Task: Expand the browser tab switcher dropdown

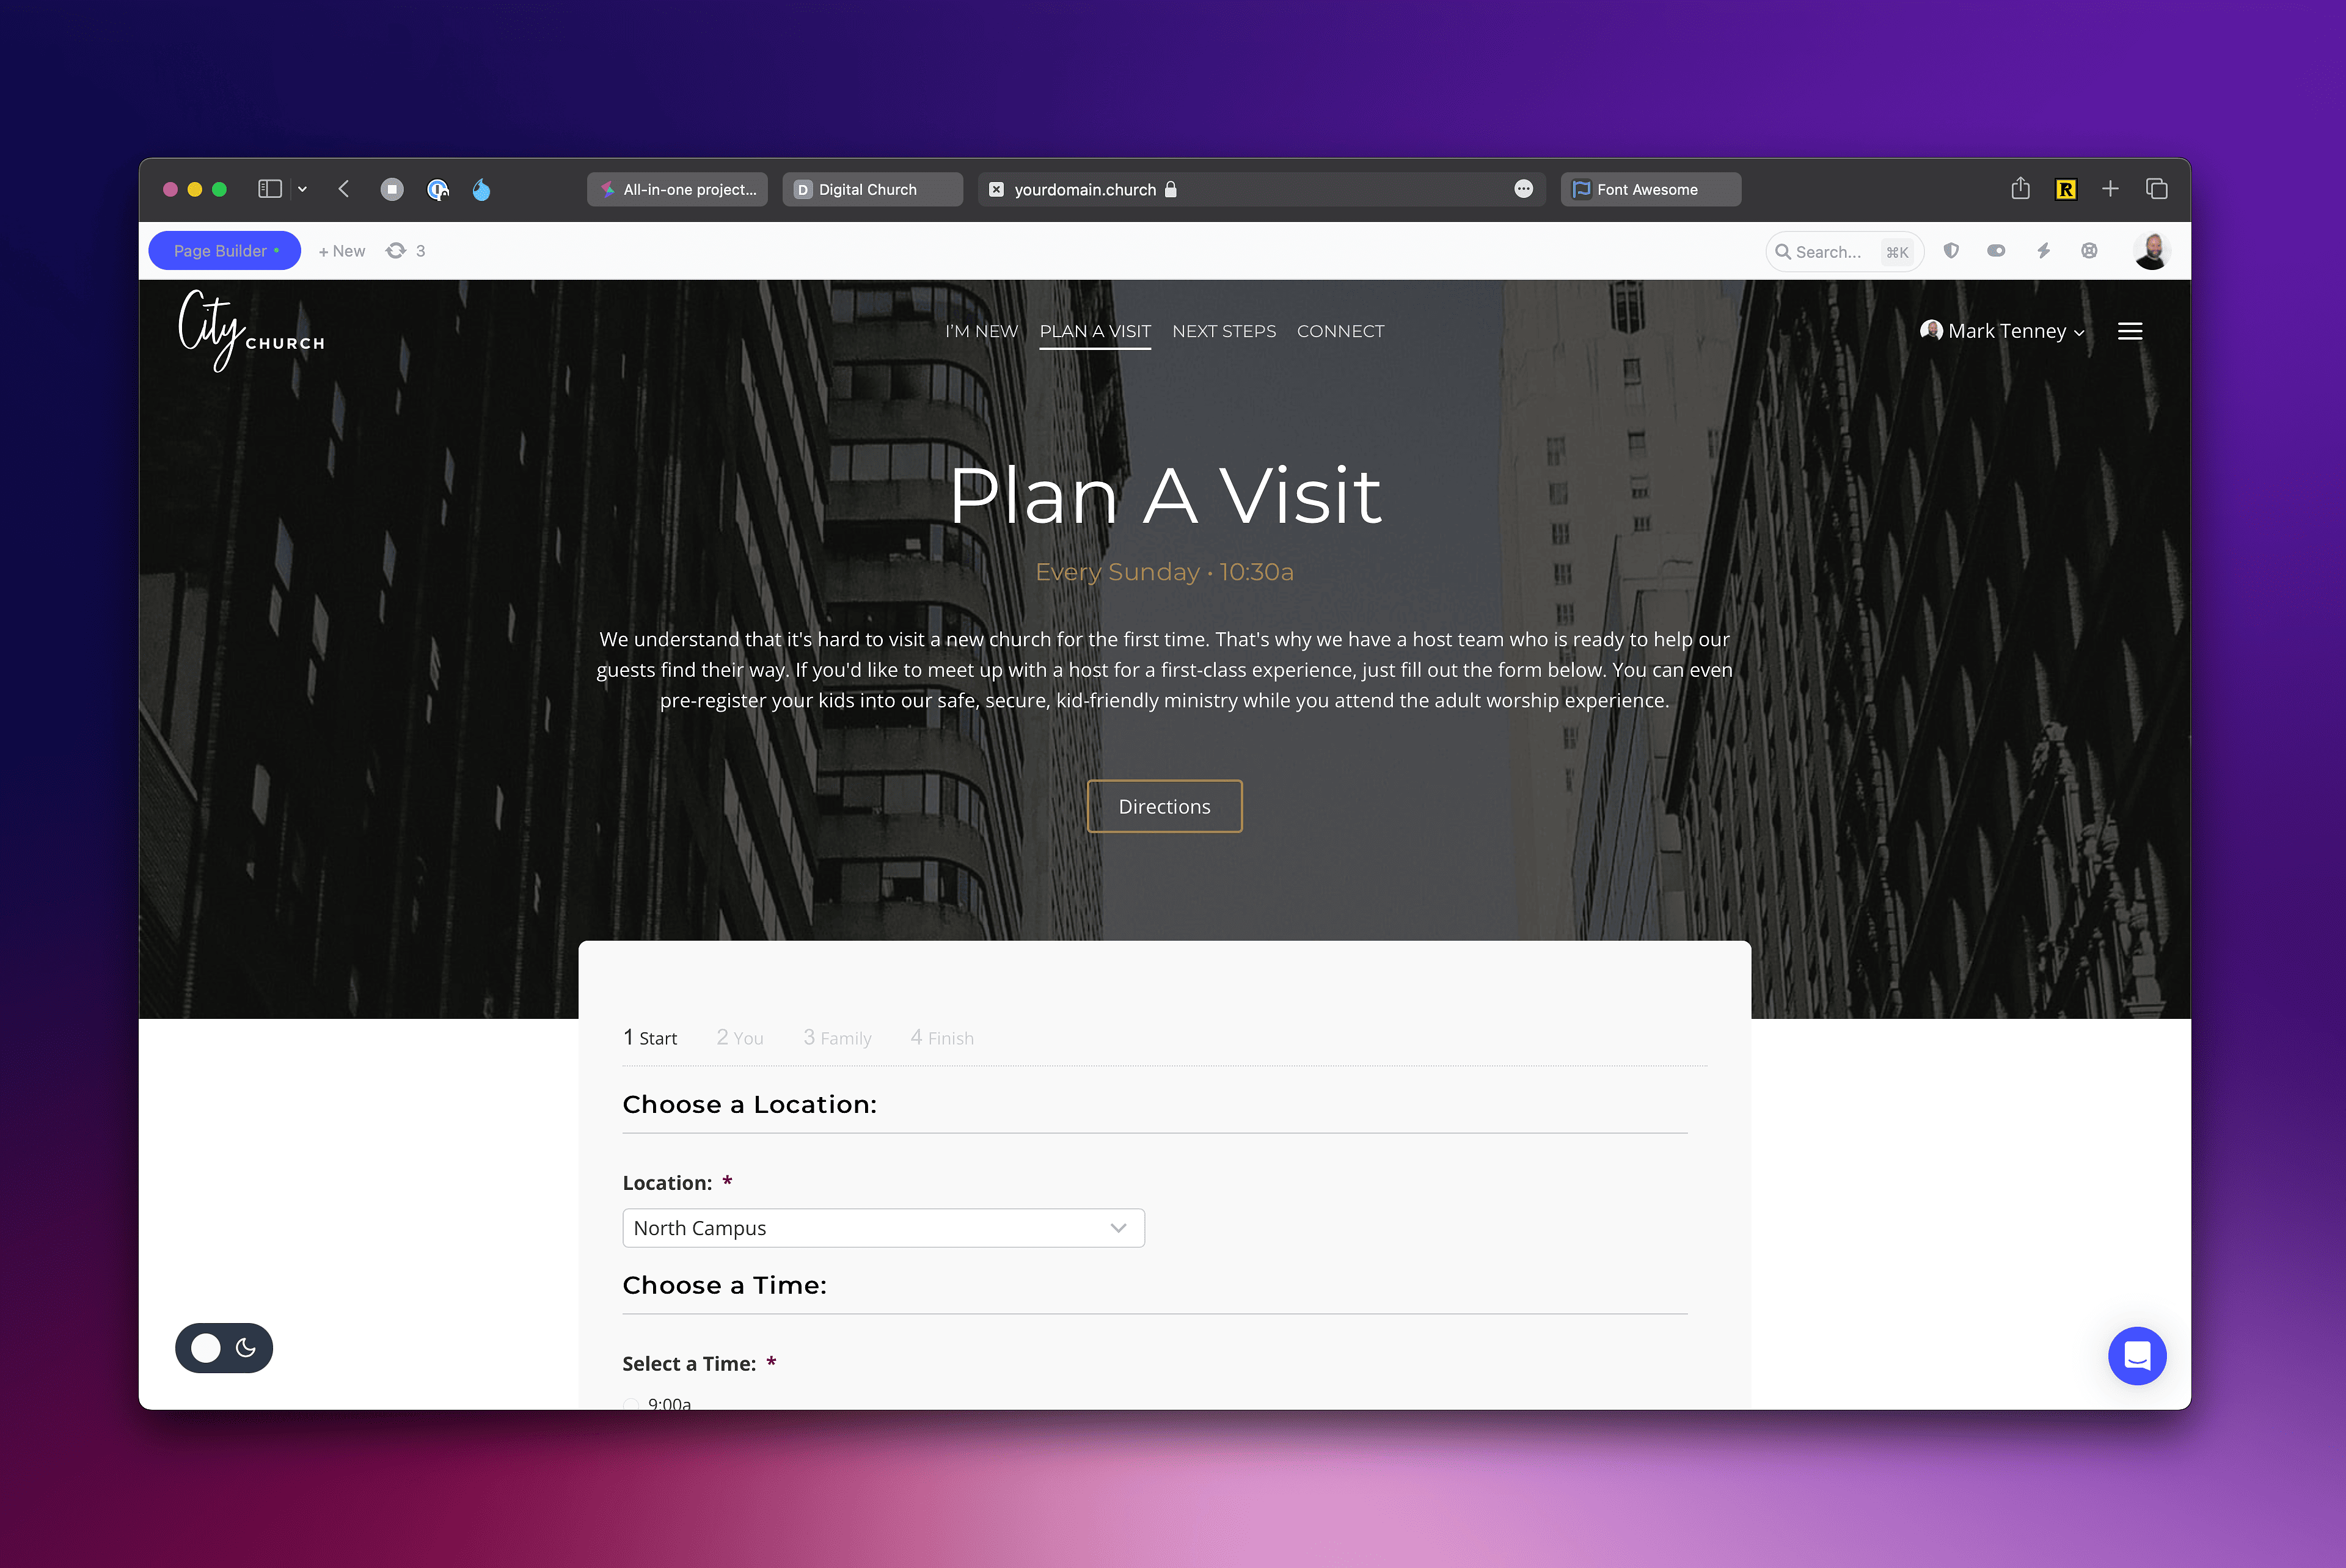Action: [301, 189]
